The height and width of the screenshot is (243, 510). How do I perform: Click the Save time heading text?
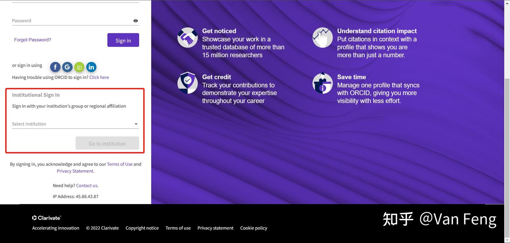[351, 77]
